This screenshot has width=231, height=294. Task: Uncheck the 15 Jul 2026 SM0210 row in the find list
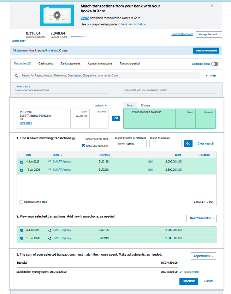coord(21,170)
